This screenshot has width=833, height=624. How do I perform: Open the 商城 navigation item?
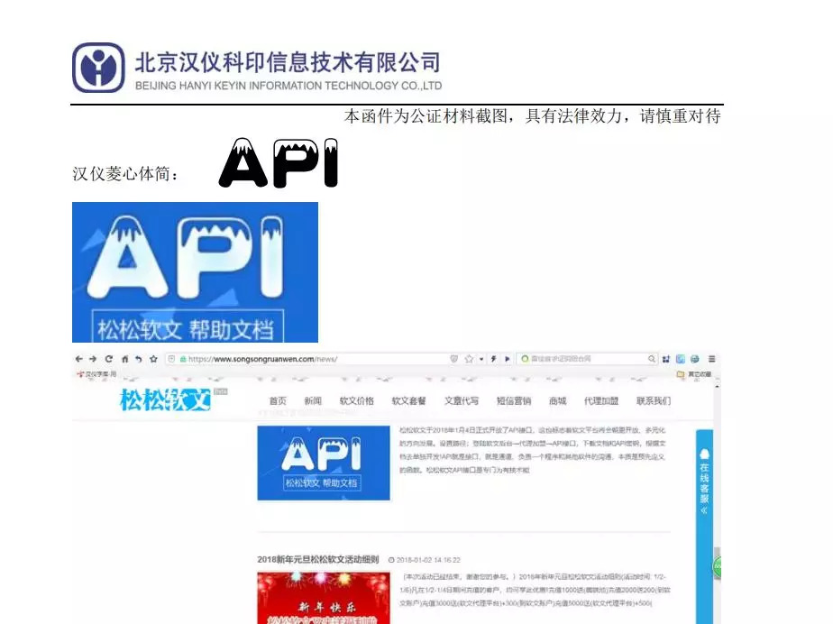[x=558, y=400]
